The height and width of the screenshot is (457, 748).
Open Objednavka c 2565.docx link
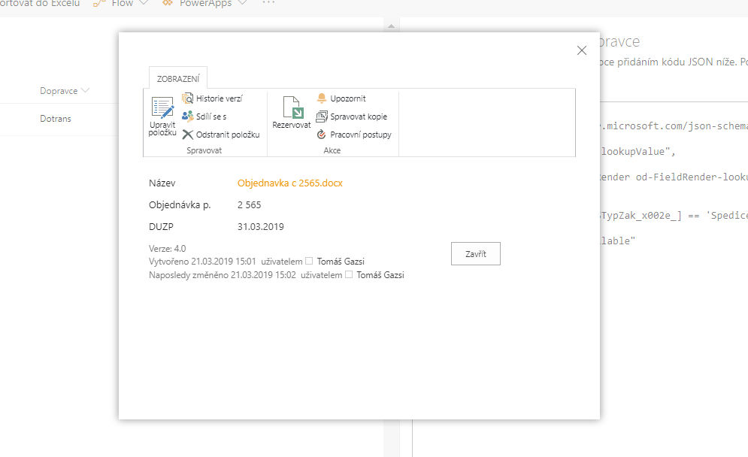pyautogui.click(x=290, y=183)
